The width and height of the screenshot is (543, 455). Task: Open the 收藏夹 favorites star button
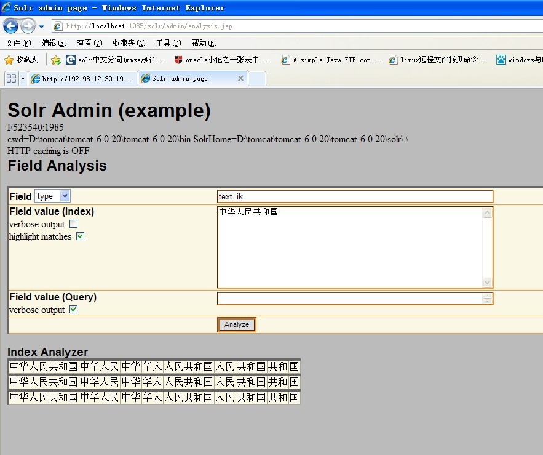[x=22, y=60]
